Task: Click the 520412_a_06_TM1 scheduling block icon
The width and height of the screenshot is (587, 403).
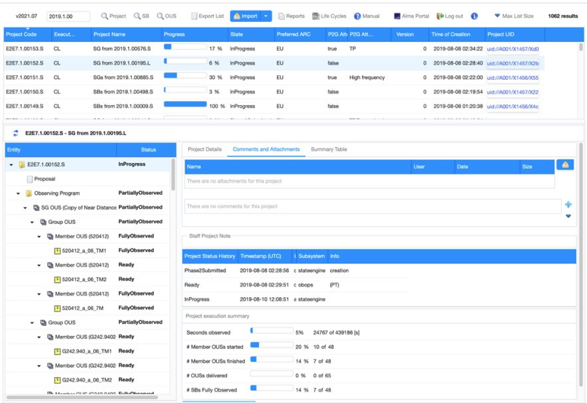Action: click(x=57, y=251)
